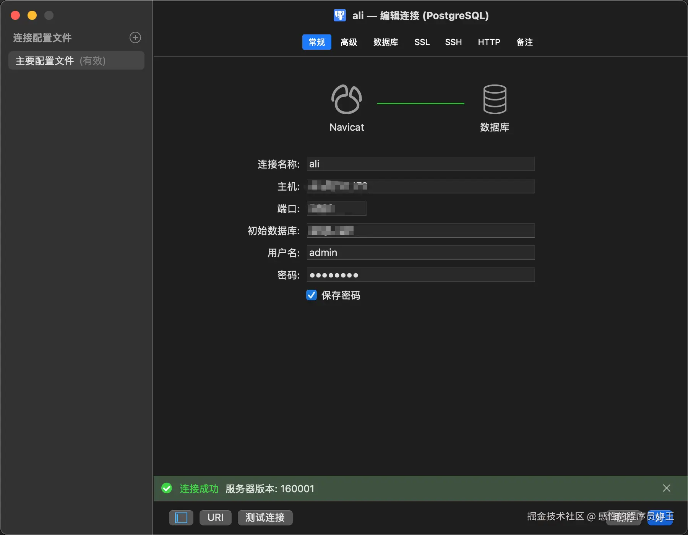
Task: Add a new connection profile with plus icon
Action: coord(135,37)
